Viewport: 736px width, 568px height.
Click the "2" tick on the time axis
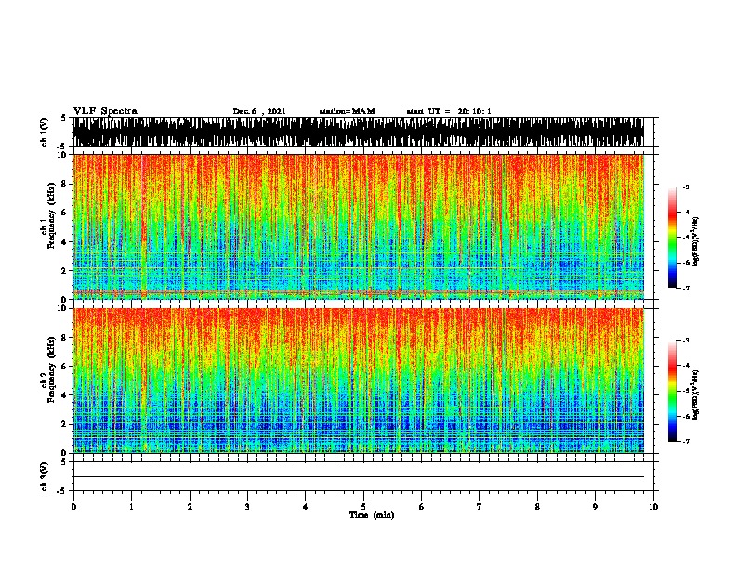coord(190,507)
